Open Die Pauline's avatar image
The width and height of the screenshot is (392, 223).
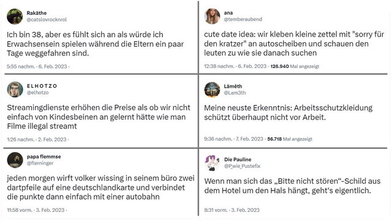(x=213, y=163)
